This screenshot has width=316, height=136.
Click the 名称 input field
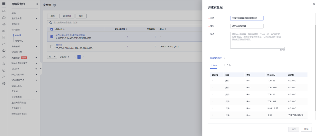click(247, 18)
